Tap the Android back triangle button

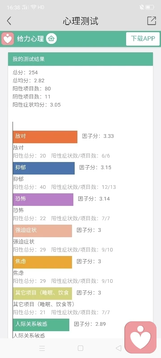[x=119, y=348]
